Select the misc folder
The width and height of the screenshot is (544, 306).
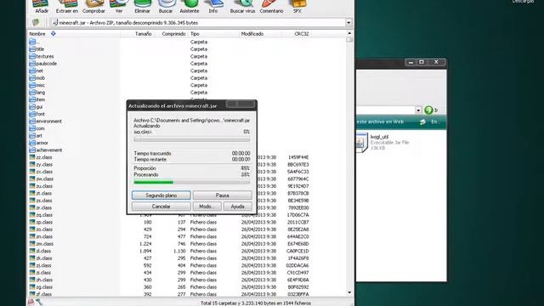point(37,85)
